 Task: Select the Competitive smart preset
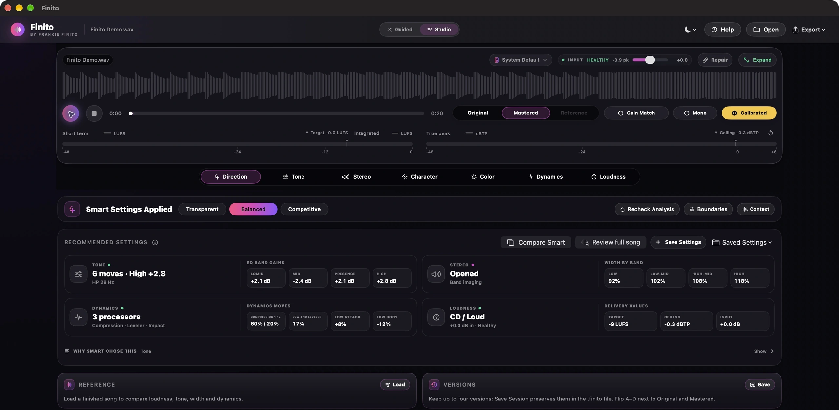point(304,209)
